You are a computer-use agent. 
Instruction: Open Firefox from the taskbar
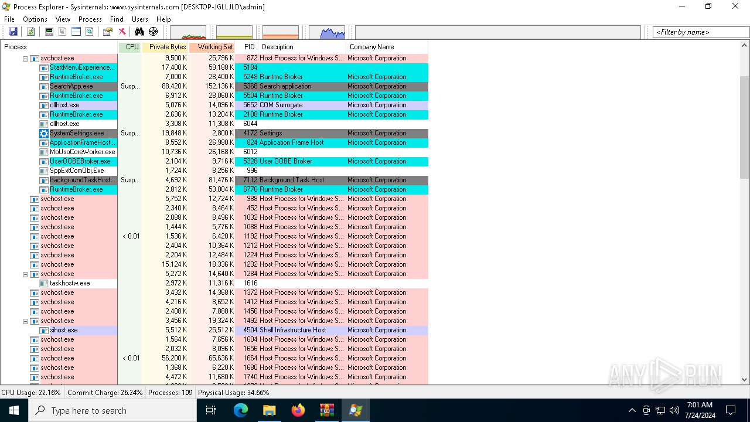(298, 410)
